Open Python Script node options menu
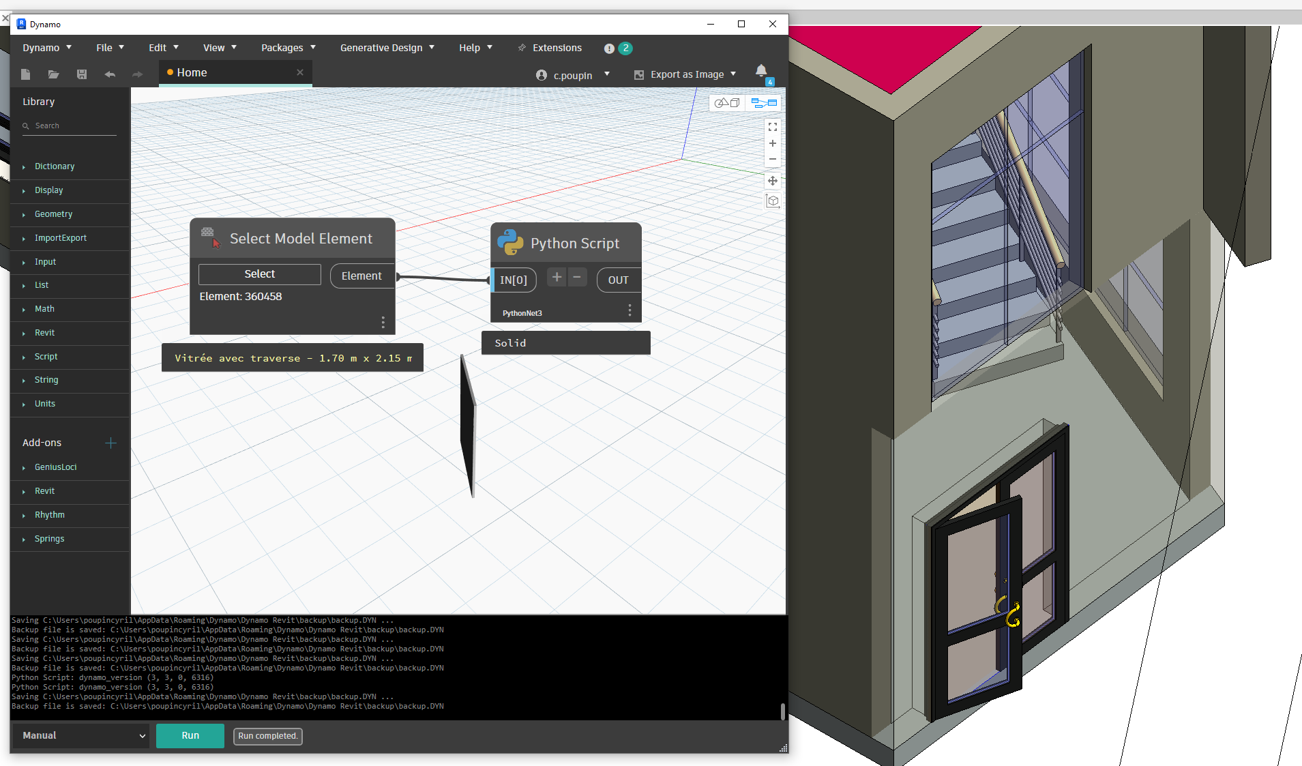Image resolution: width=1302 pixels, height=766 pixels. [630, 311]
